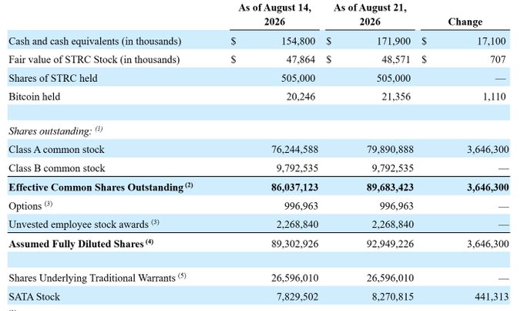Click the August 21 warrants value 26,596,010

click(x=390, y=278)
